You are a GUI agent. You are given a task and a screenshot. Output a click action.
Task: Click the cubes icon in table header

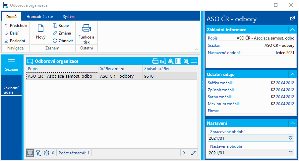(171, 61)
